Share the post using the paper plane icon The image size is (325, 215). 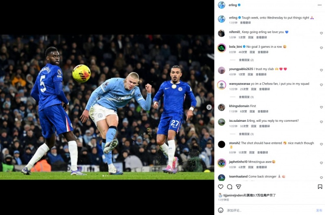[x=239, y=187]
